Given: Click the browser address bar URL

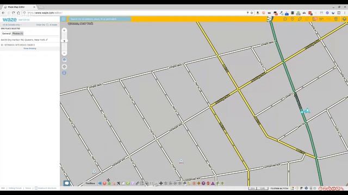Looking at the screenshot, I should click(45, 13).
